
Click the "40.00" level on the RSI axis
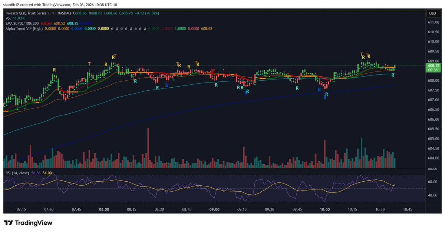[x=432, y=195]
